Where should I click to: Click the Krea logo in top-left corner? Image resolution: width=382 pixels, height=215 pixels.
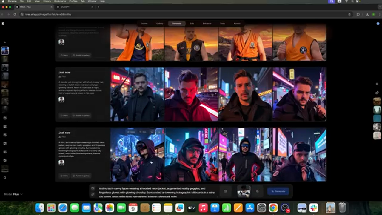click(3, 23)
